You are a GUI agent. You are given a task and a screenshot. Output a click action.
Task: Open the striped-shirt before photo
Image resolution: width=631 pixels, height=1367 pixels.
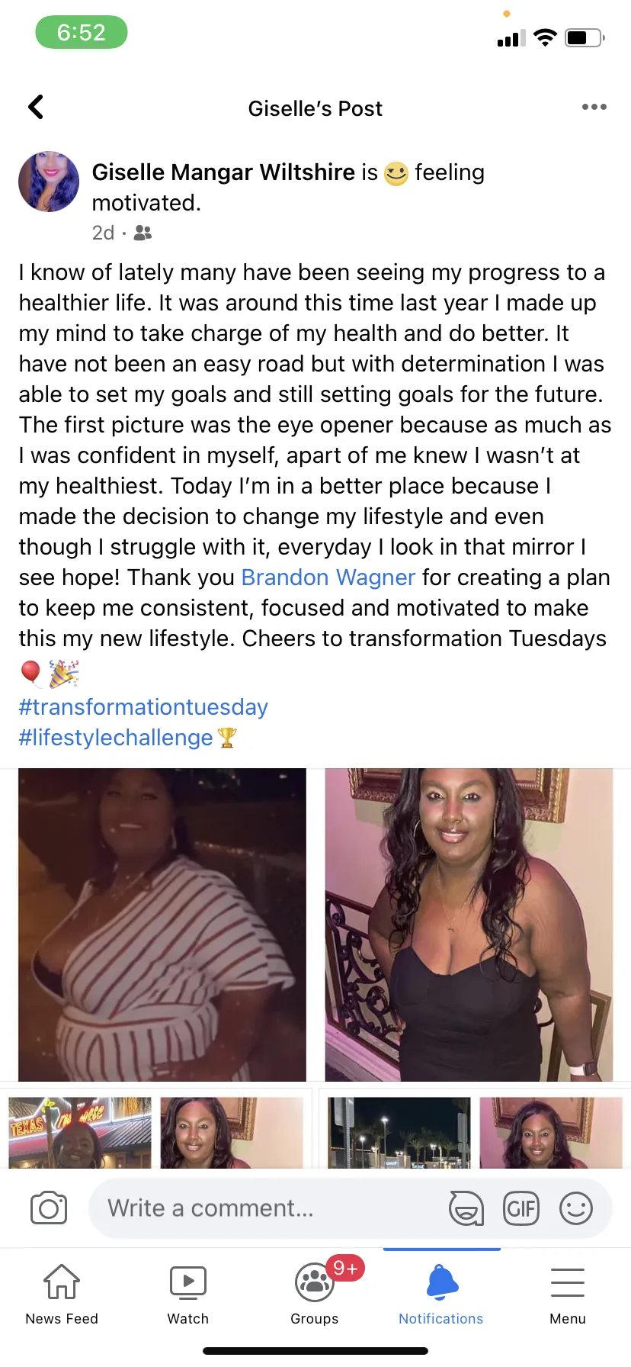click(x=162, y=925)
